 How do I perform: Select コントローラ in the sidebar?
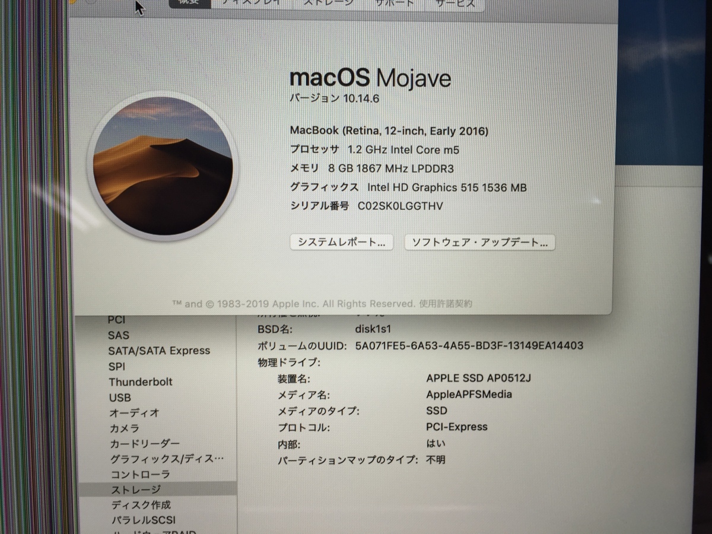click(x=140, y=475)
